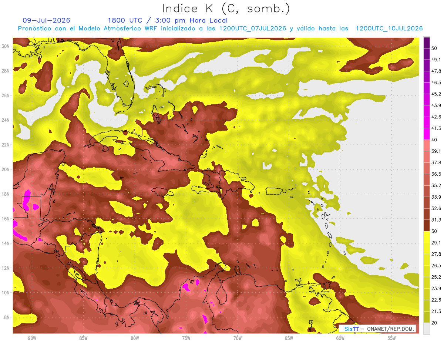Viewport: 444px width, 343px height.
Task: Click the colorbar label '42.6'
Action: [436, 117]
